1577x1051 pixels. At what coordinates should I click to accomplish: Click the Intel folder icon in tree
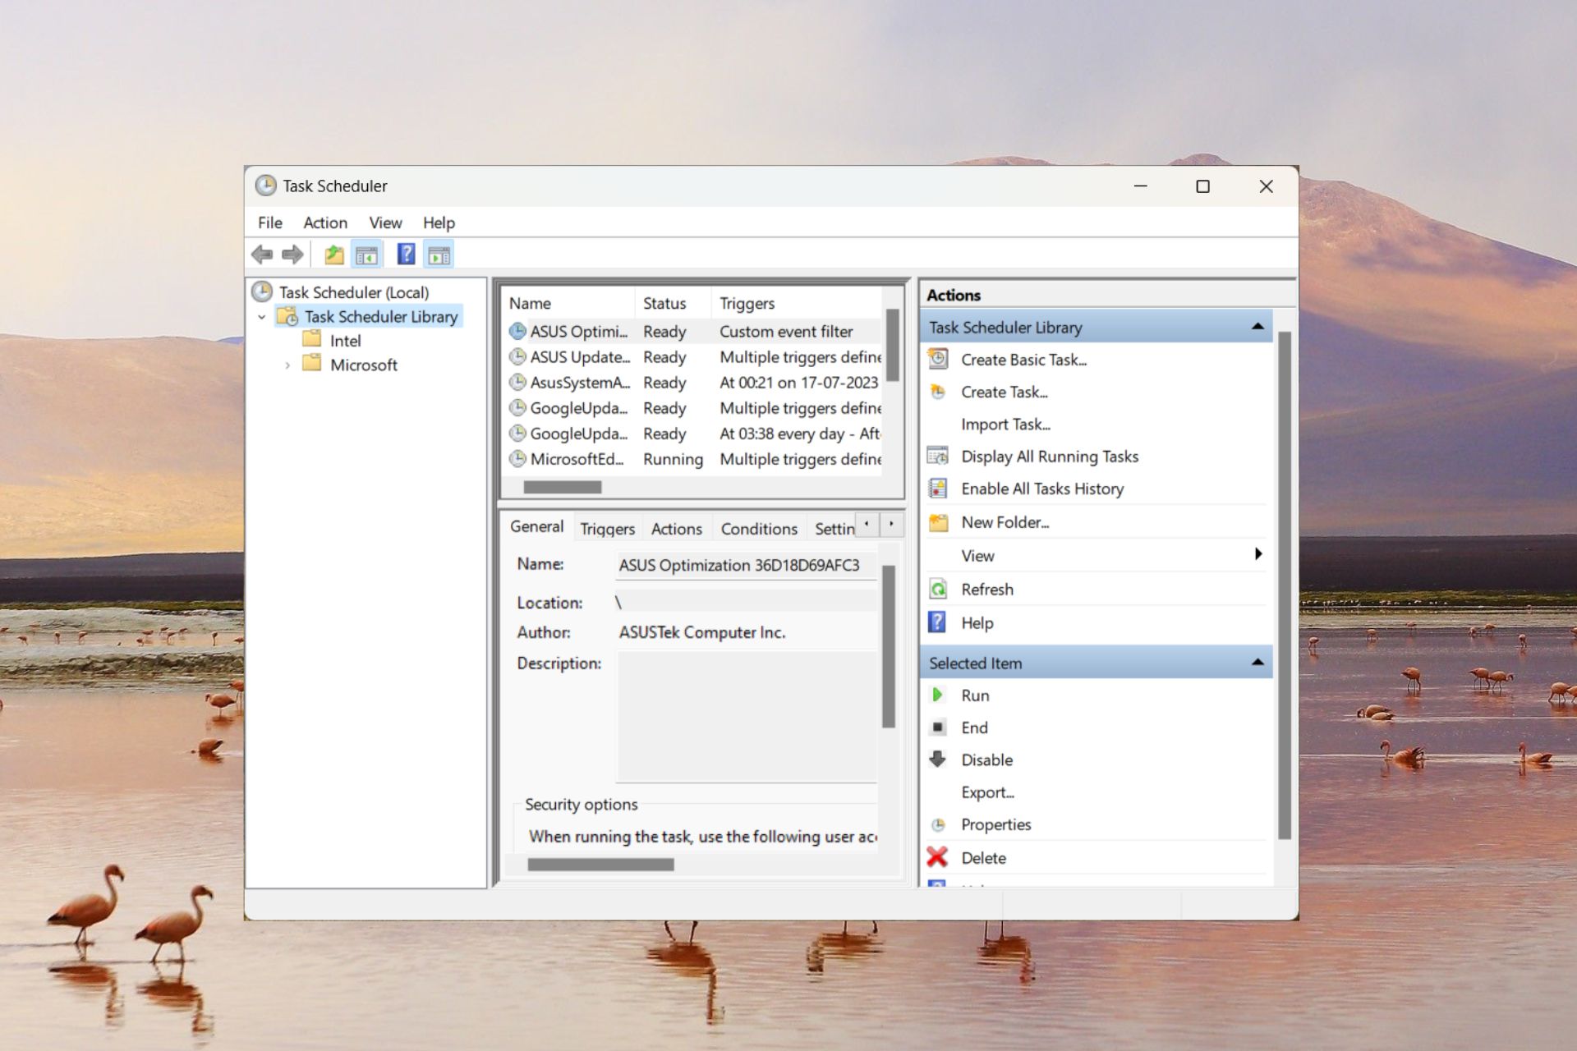(311, 339)
